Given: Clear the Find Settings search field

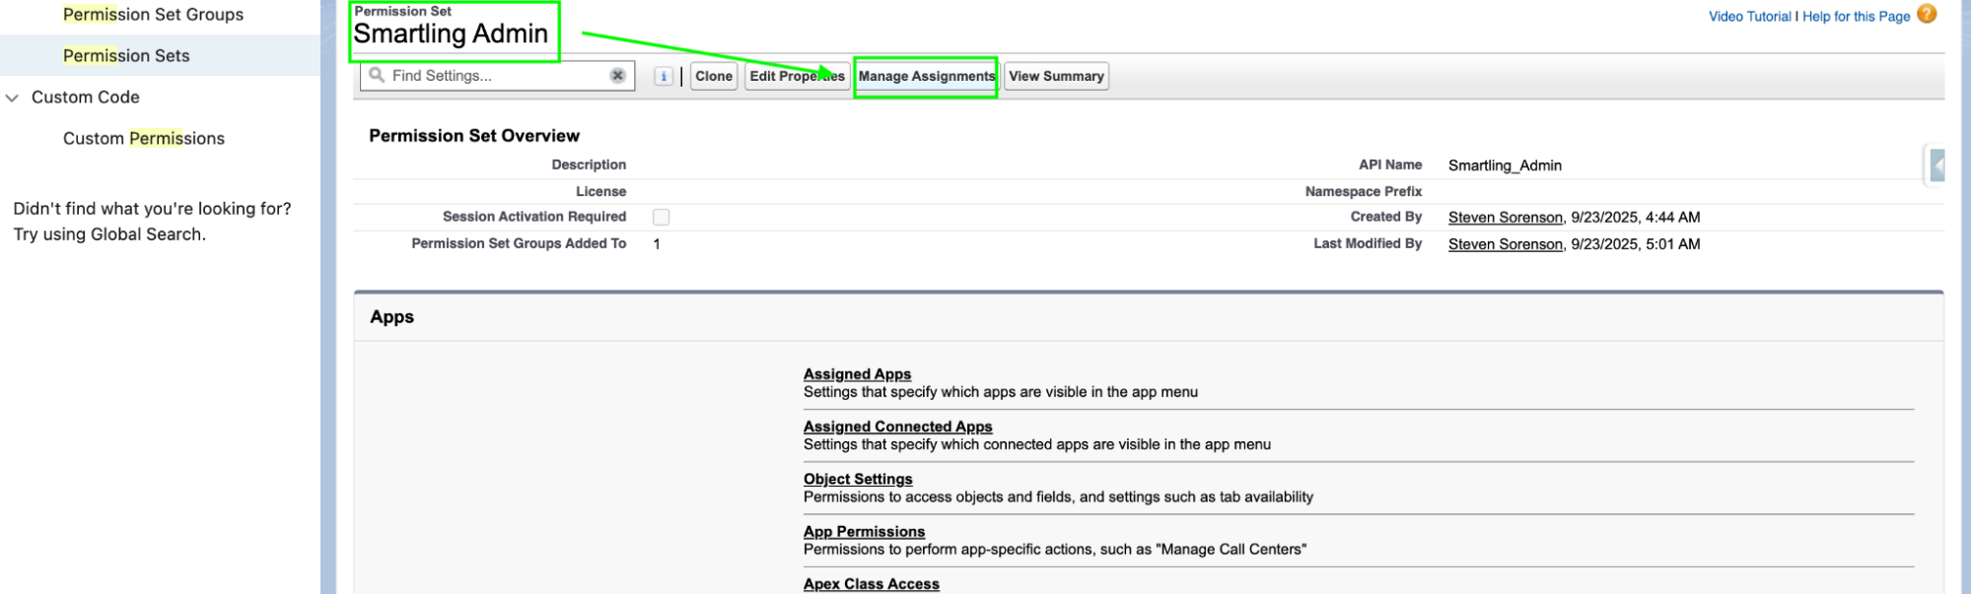Looking at the screenshot, I should [x=617, y=76].
